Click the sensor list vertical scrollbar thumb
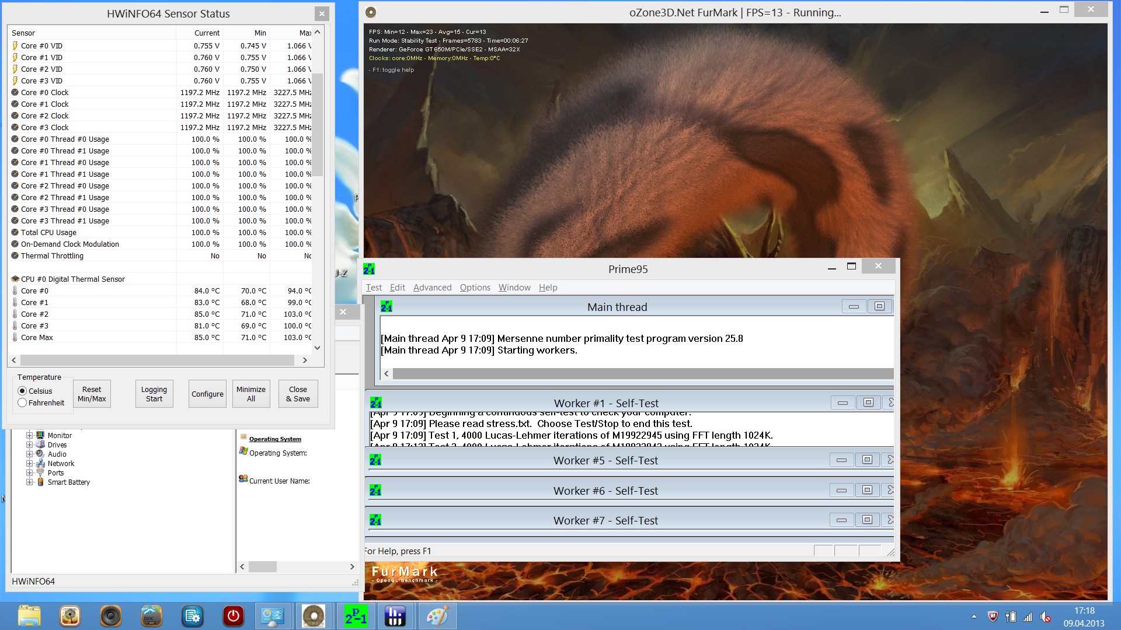1121x630 pixels. [x=317, y=125]
